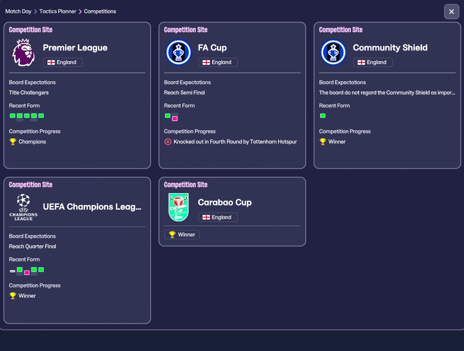Image resolution: width=464 pixels, height=351 pixels.
Task: Click 'Reach Semi Final' board expectation
Action: click(x=185, y=93)
